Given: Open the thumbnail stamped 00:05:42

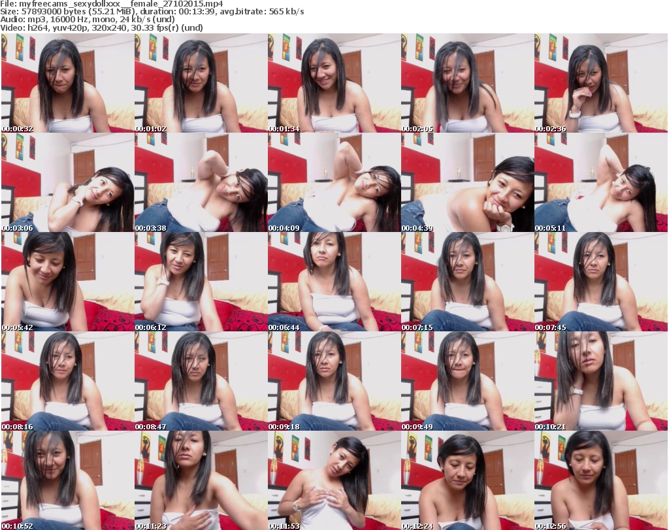Looking at the screenshot, I should pyautogui.click(x=67, y=282).
